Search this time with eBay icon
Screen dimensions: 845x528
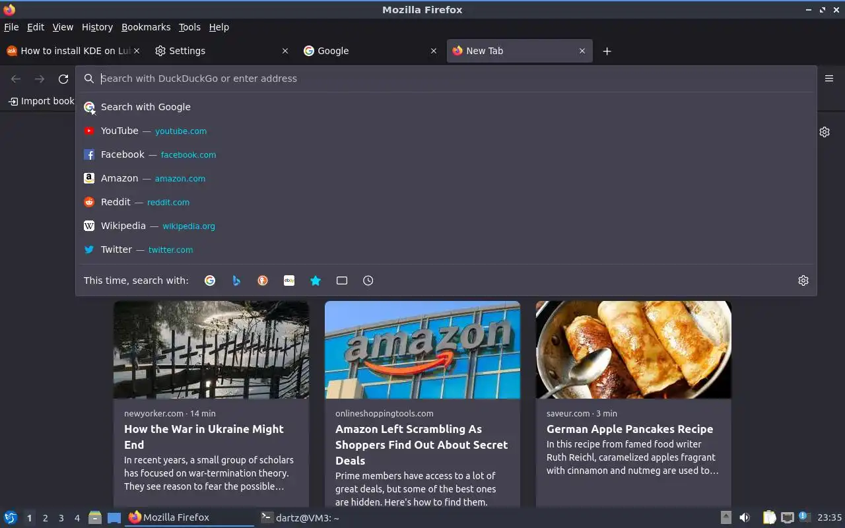point(289,280)
